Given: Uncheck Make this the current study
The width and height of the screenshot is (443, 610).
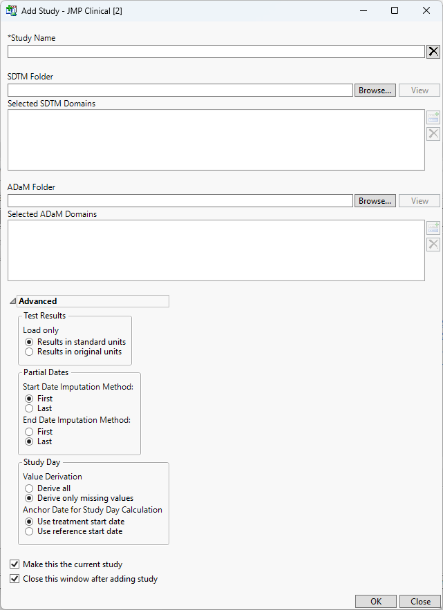Looking at the screenshot, I should click(x=15, y=564).
